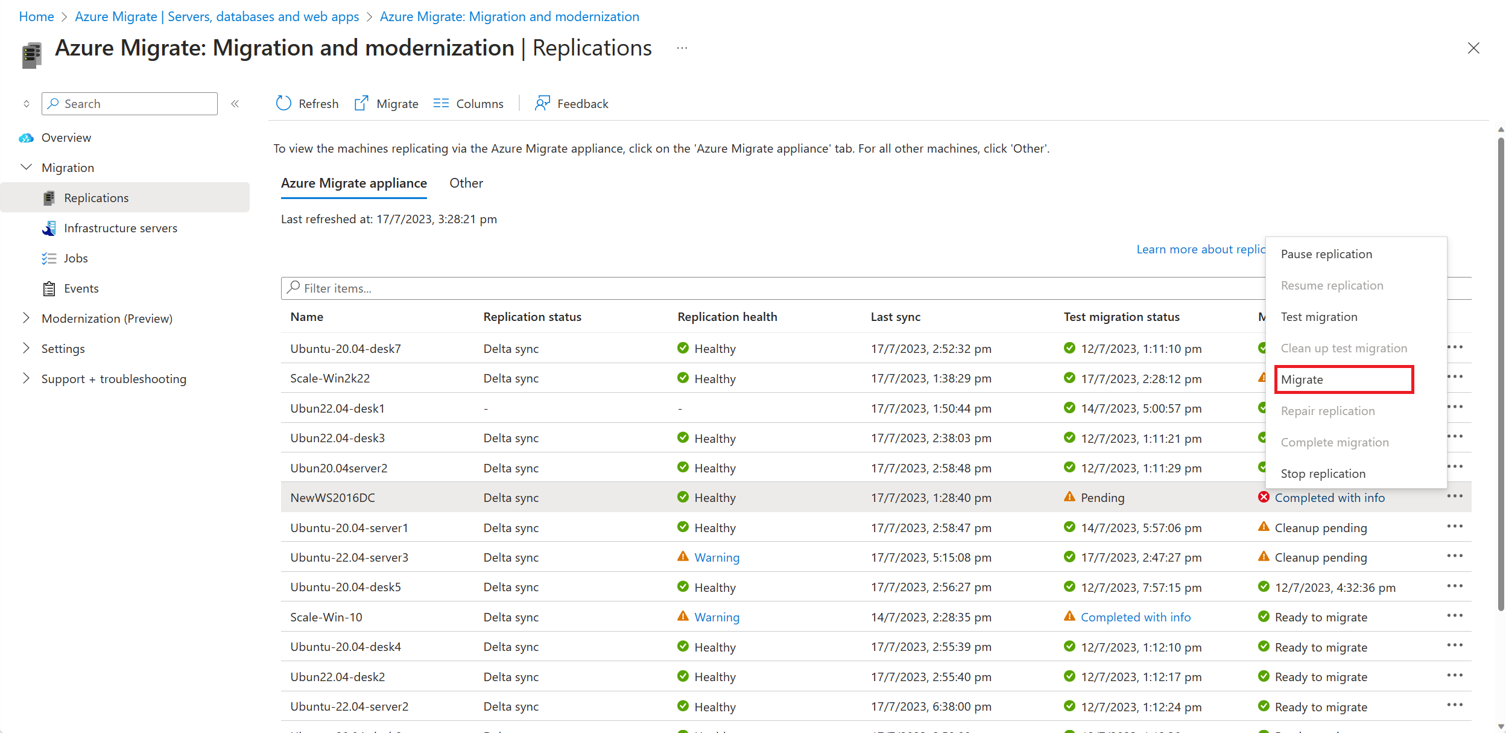Click the Jobs item in Migration section
This screenshot has width=1506, height=733.
76,258
